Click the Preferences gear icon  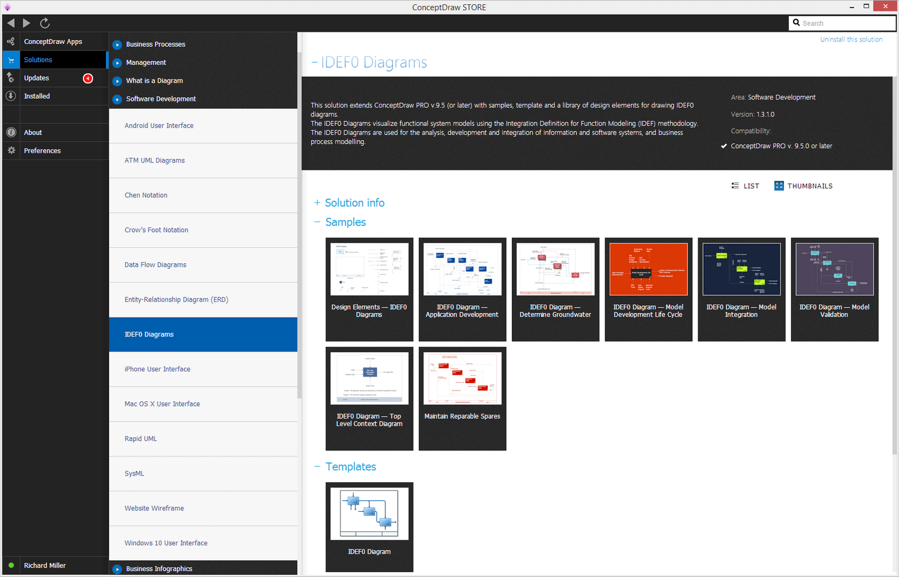click(x=11, y=151)
